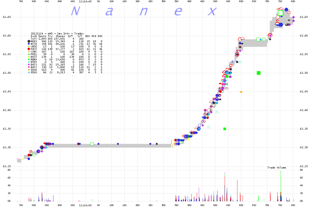This screenshot has width=311, height=207.
Task: Click the NTRF cyan square legend marker
Action: 29,62
